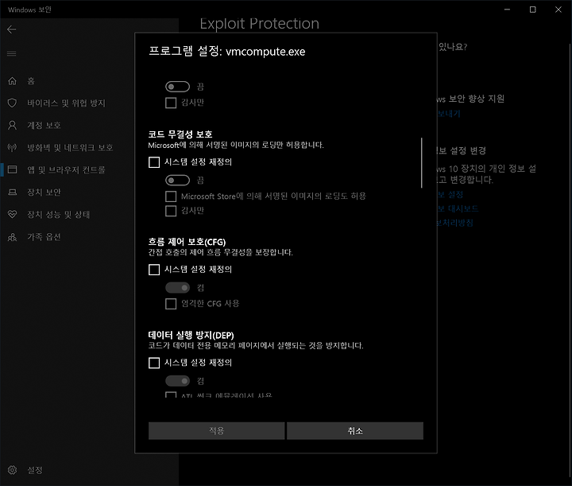Open 설정 at bottom of sidebar
Image resolution: width=572 pixels, height=486 pixels.
(35, 470)
